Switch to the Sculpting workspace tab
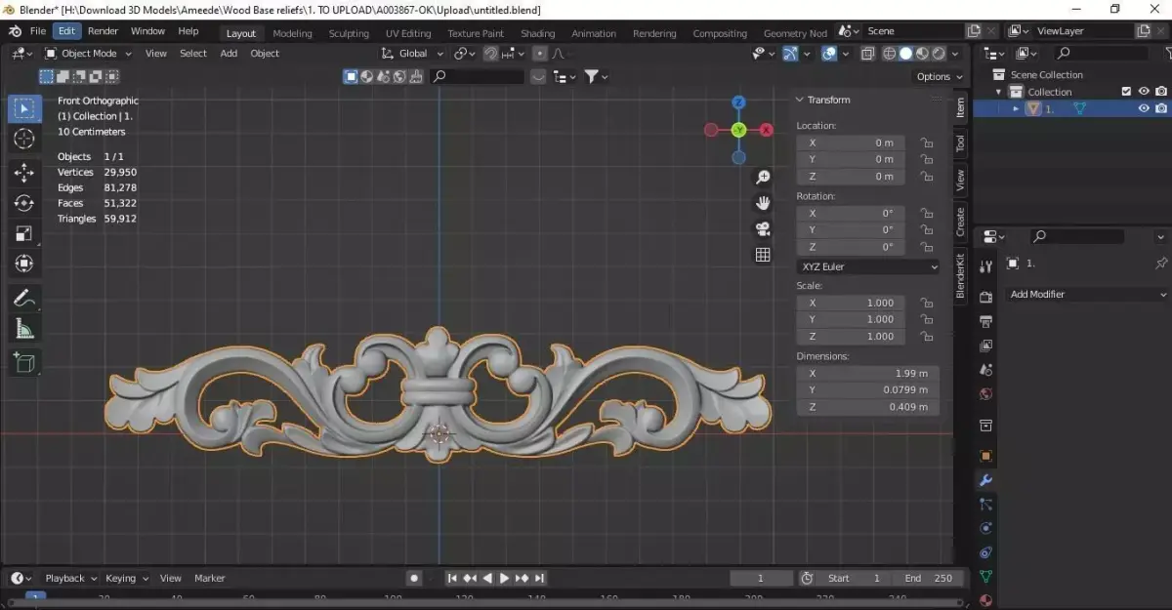Viewport: 1172px width, 610px height. [349, 33]
